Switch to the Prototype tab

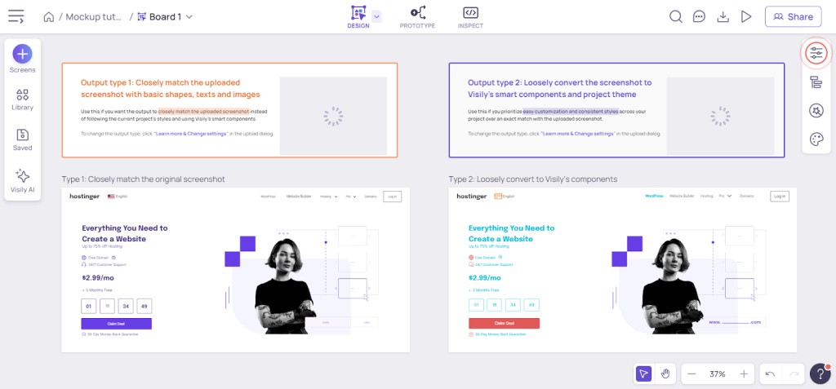(x=417, y=17)
